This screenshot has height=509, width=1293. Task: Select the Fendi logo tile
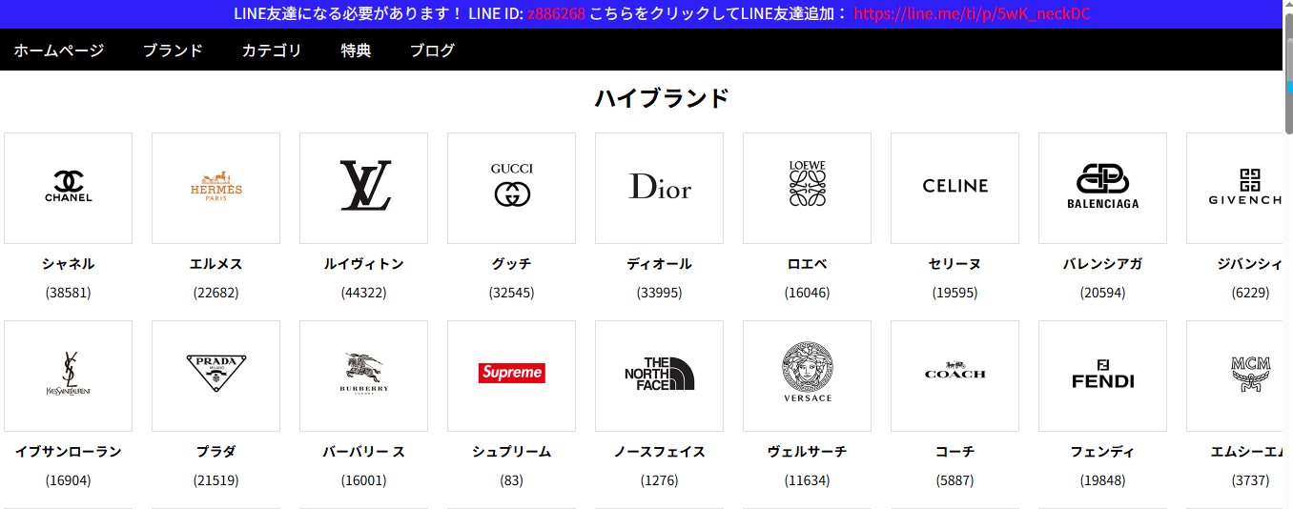coord(1102,375)
